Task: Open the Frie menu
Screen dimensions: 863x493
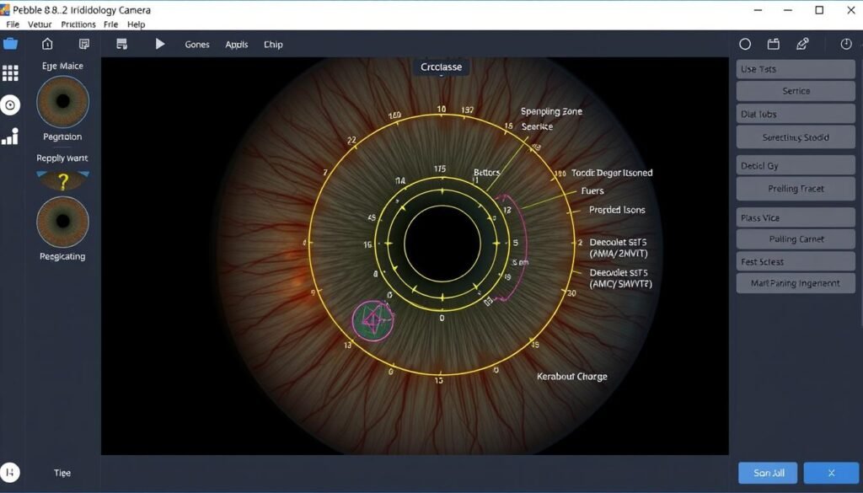Action: (x=110, y=24)
